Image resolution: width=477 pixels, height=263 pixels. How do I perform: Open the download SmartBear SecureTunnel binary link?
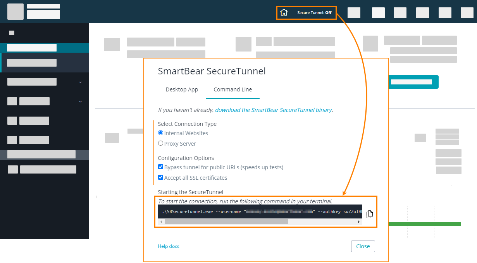click(273, 110)
